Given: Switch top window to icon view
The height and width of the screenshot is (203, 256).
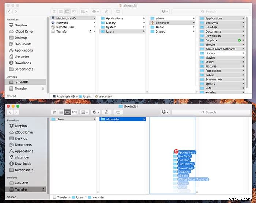Looking at the screenshot, I should [54, 11].
